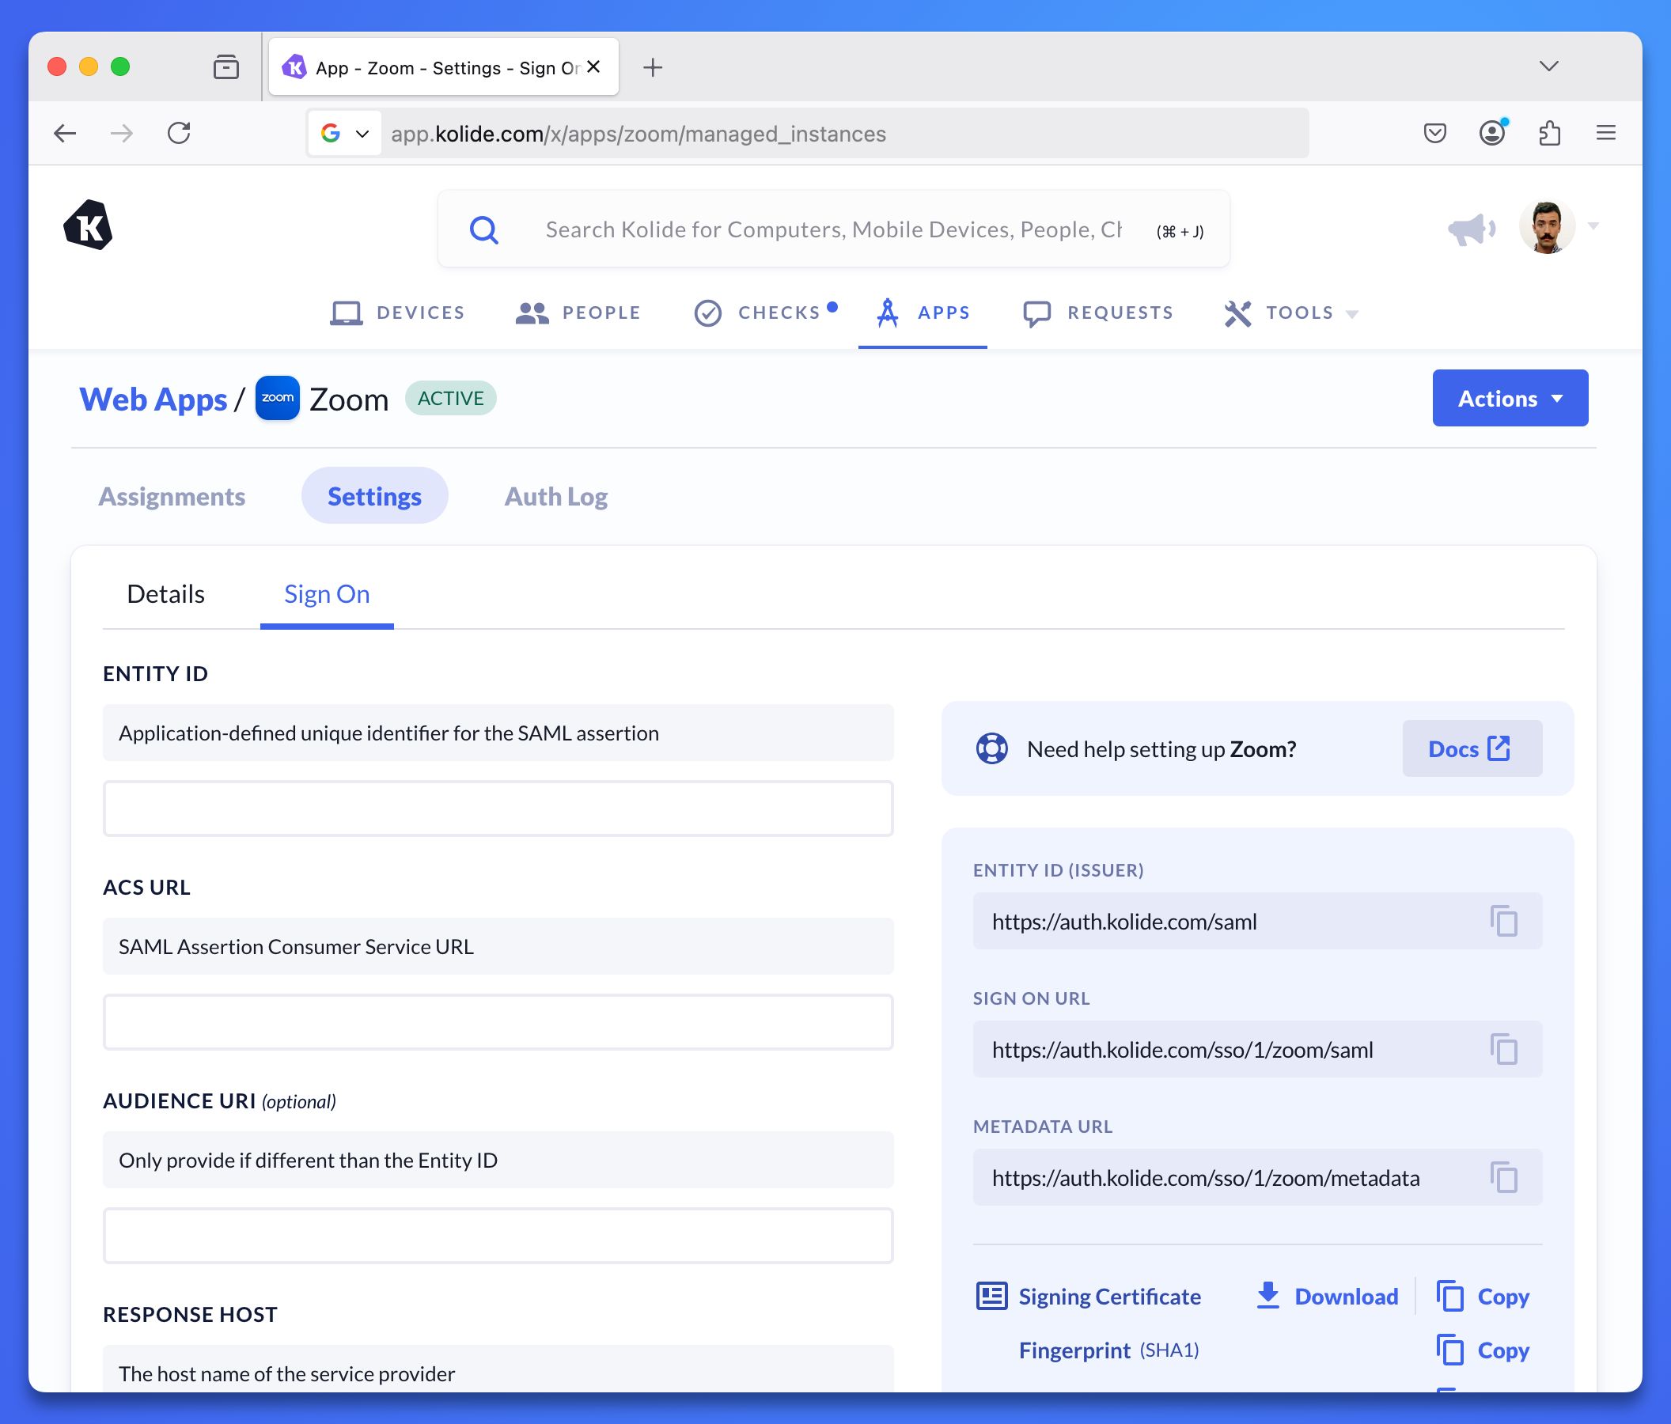Open the Auth Log tab
The image size is (1671, 1424).
pos(555,497)
